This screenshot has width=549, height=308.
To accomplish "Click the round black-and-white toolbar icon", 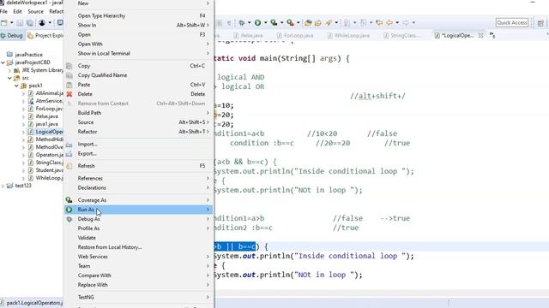I will (42, 23).
